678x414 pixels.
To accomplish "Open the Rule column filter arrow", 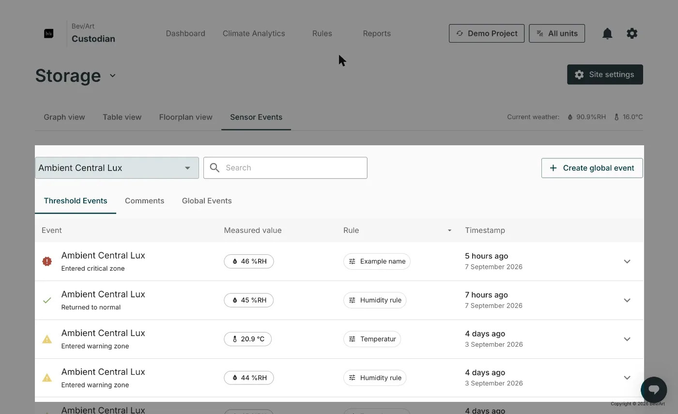I will (x=449, y=230).
